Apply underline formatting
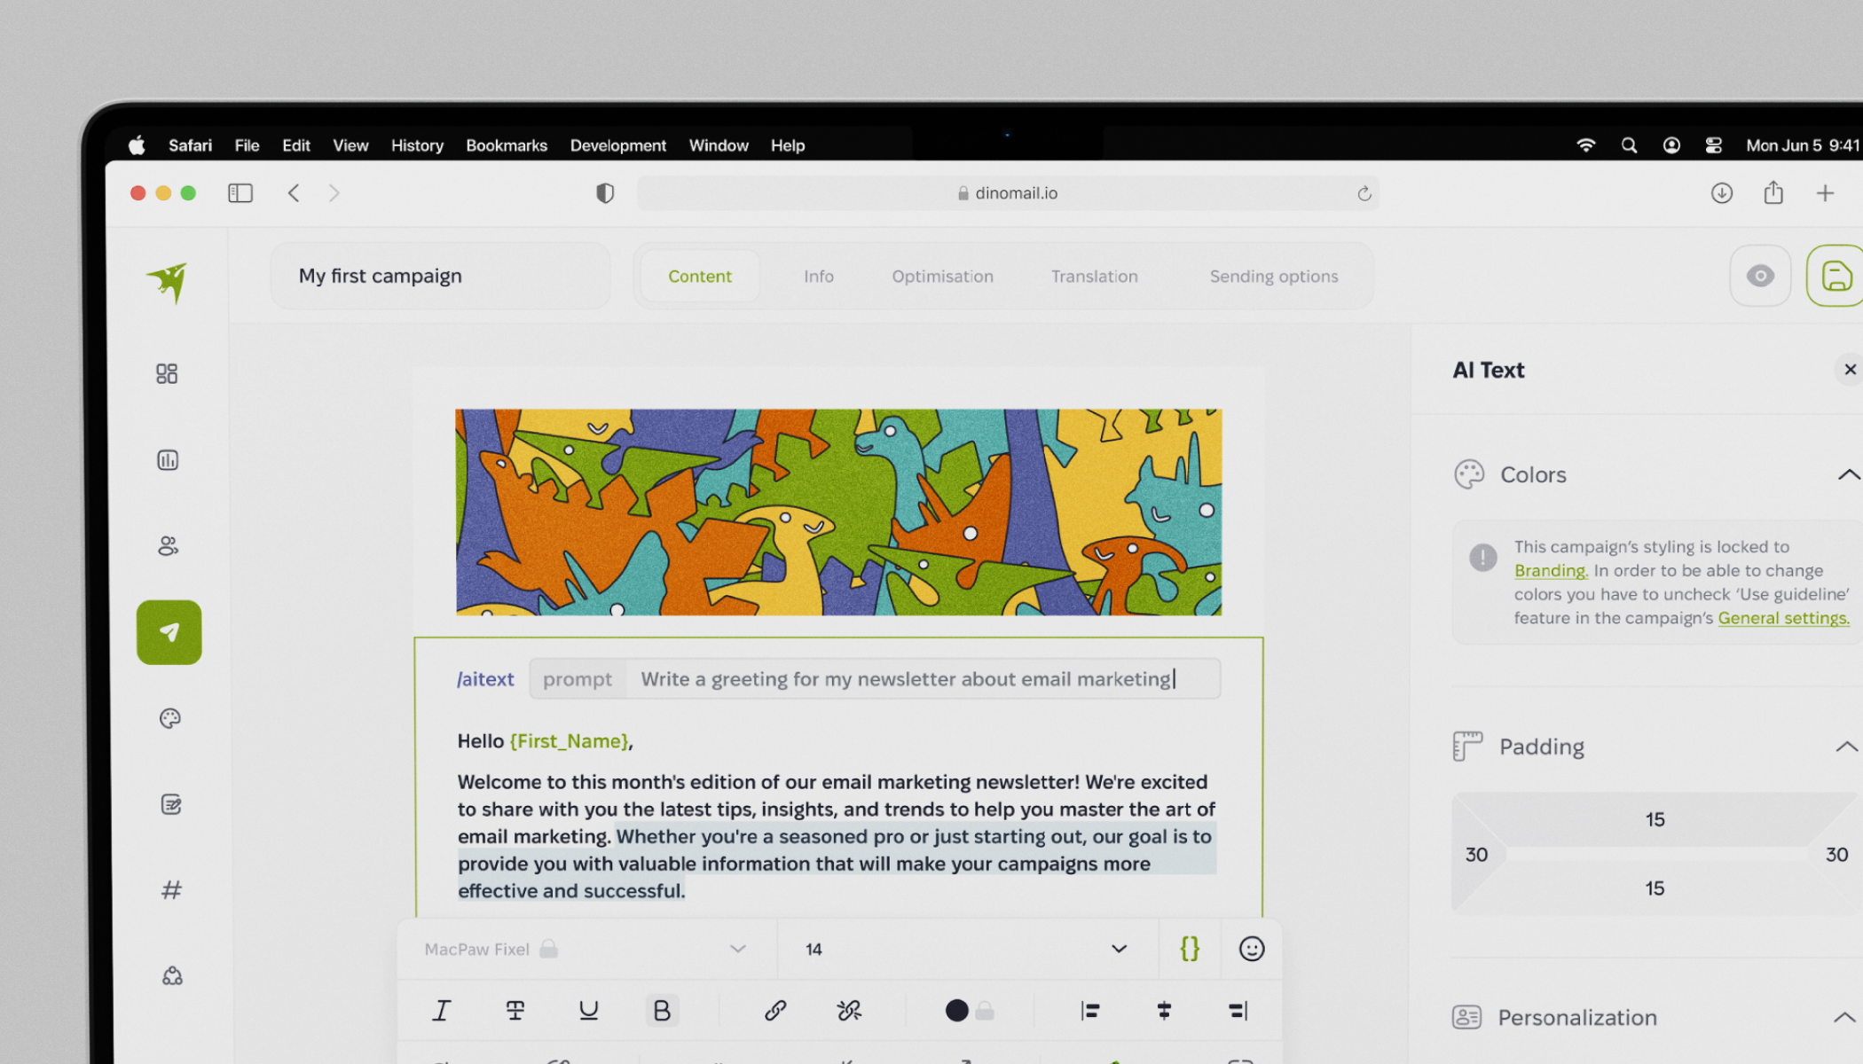Screen dimensions: 1863x1064 (588, 1010)
